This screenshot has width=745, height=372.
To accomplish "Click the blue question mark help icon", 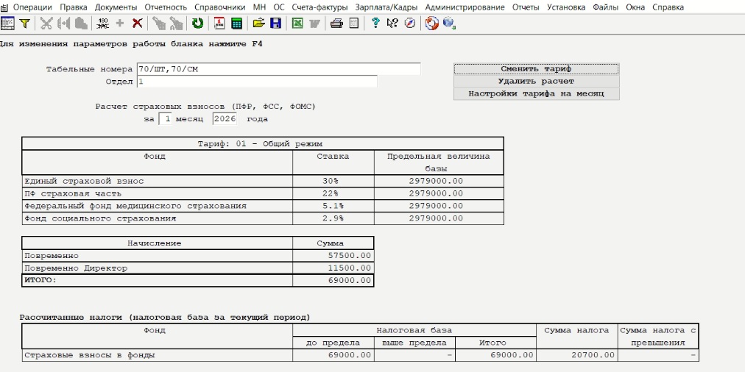I will pos(375,24).
